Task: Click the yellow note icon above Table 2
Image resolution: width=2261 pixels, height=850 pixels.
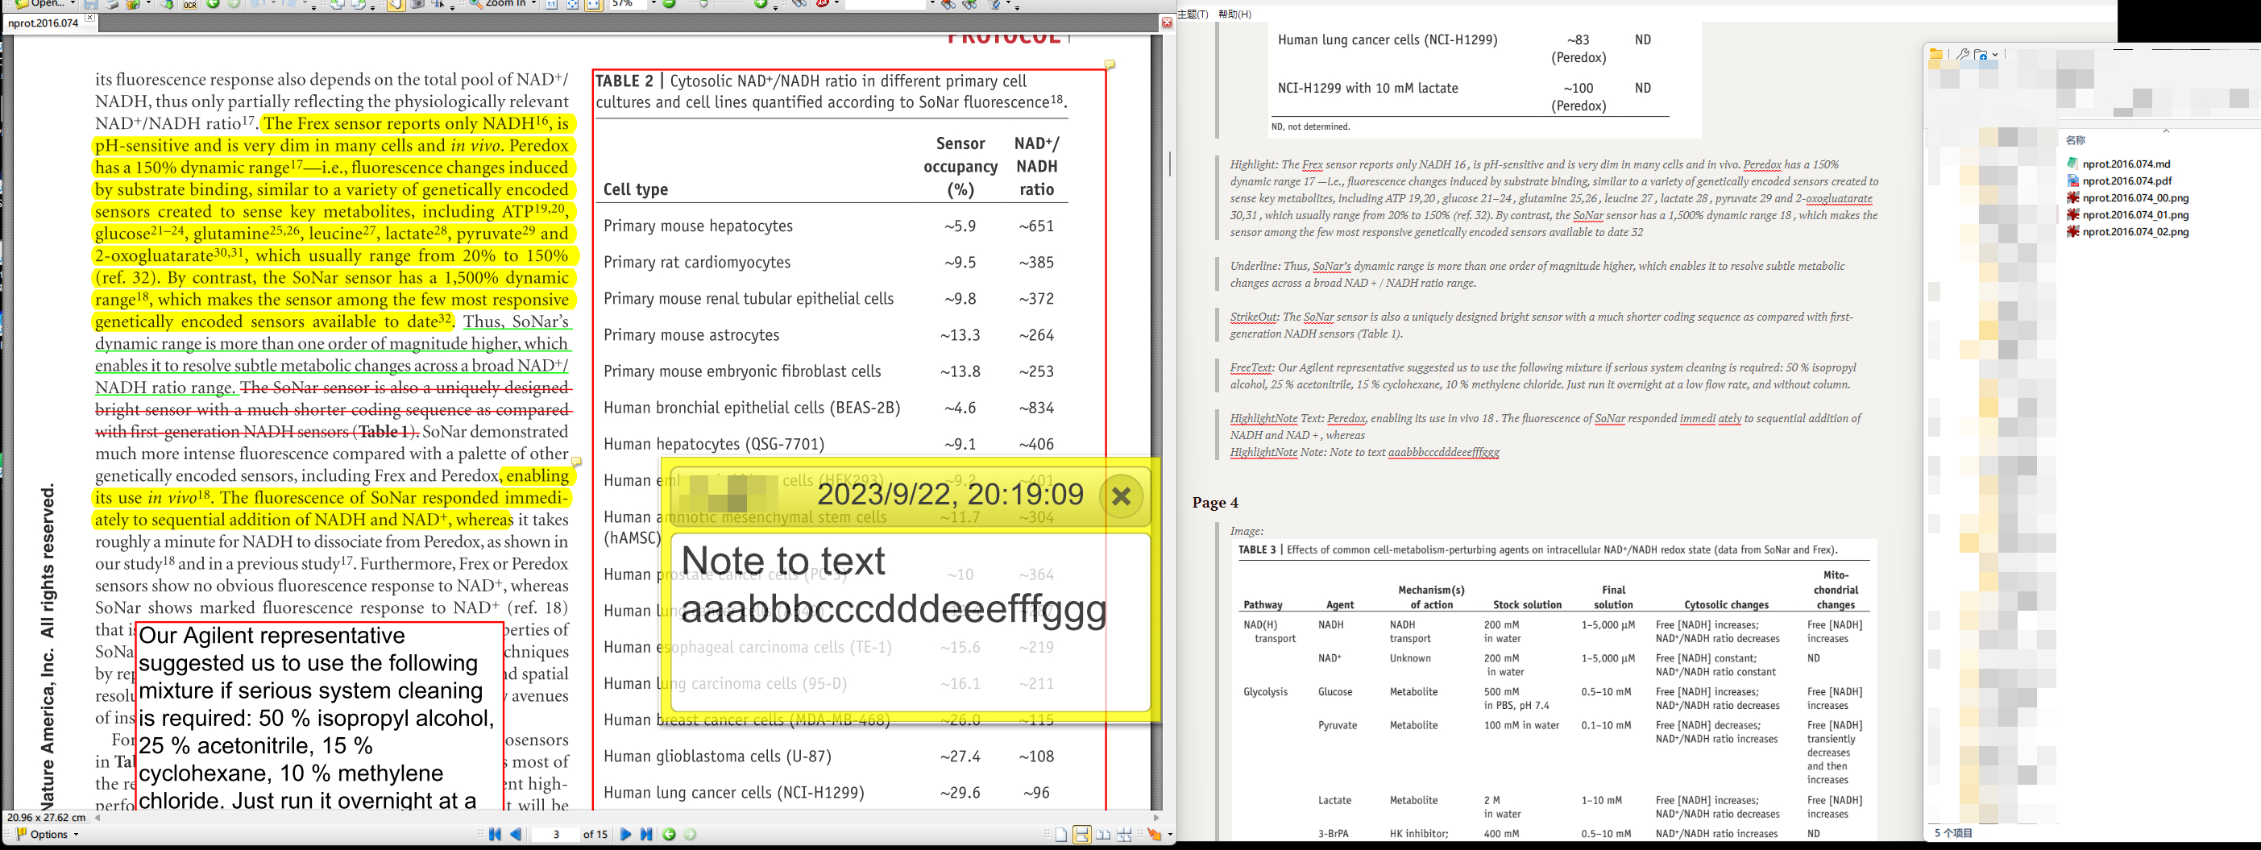Action: [1110, 64]
